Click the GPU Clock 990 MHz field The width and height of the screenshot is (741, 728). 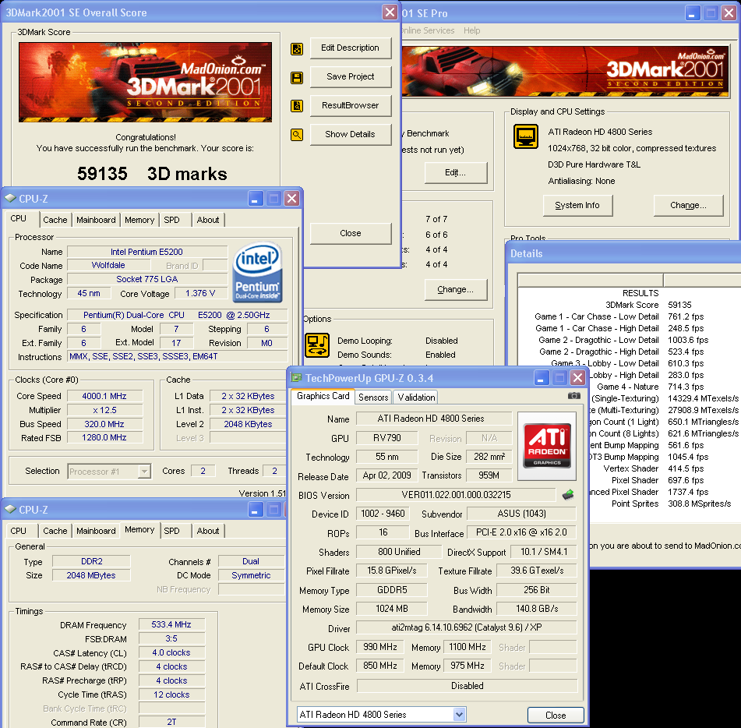click(x=380, y=647)
